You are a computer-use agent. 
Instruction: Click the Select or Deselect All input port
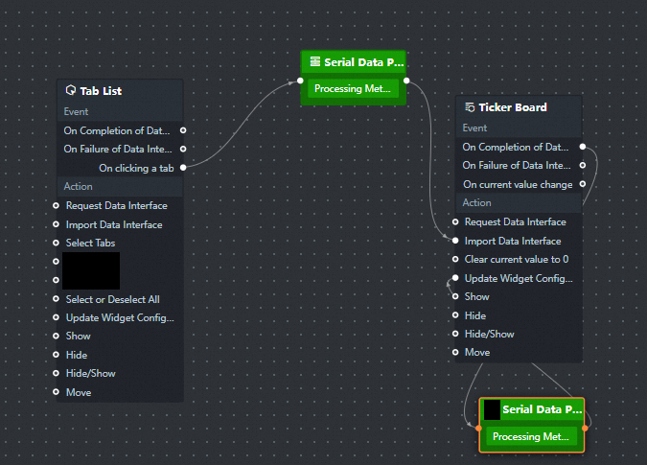57,299
